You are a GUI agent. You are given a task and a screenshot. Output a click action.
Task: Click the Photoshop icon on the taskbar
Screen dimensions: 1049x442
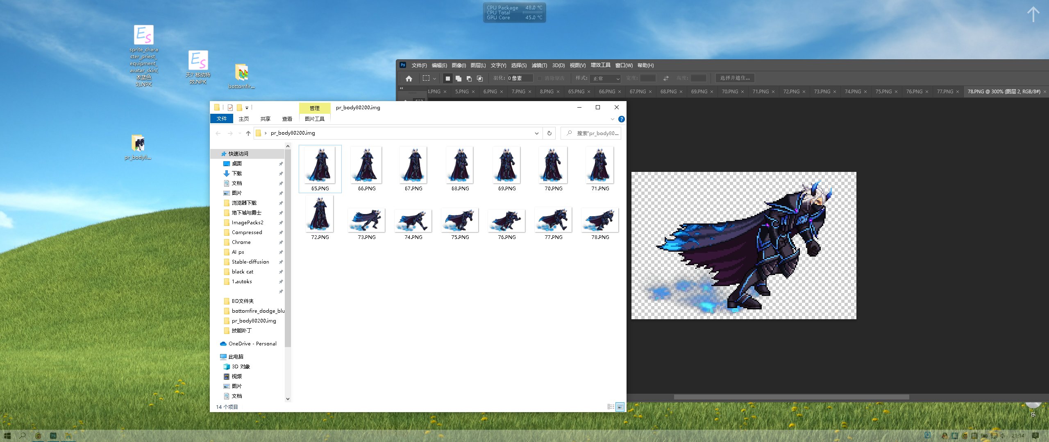[53, 436]
